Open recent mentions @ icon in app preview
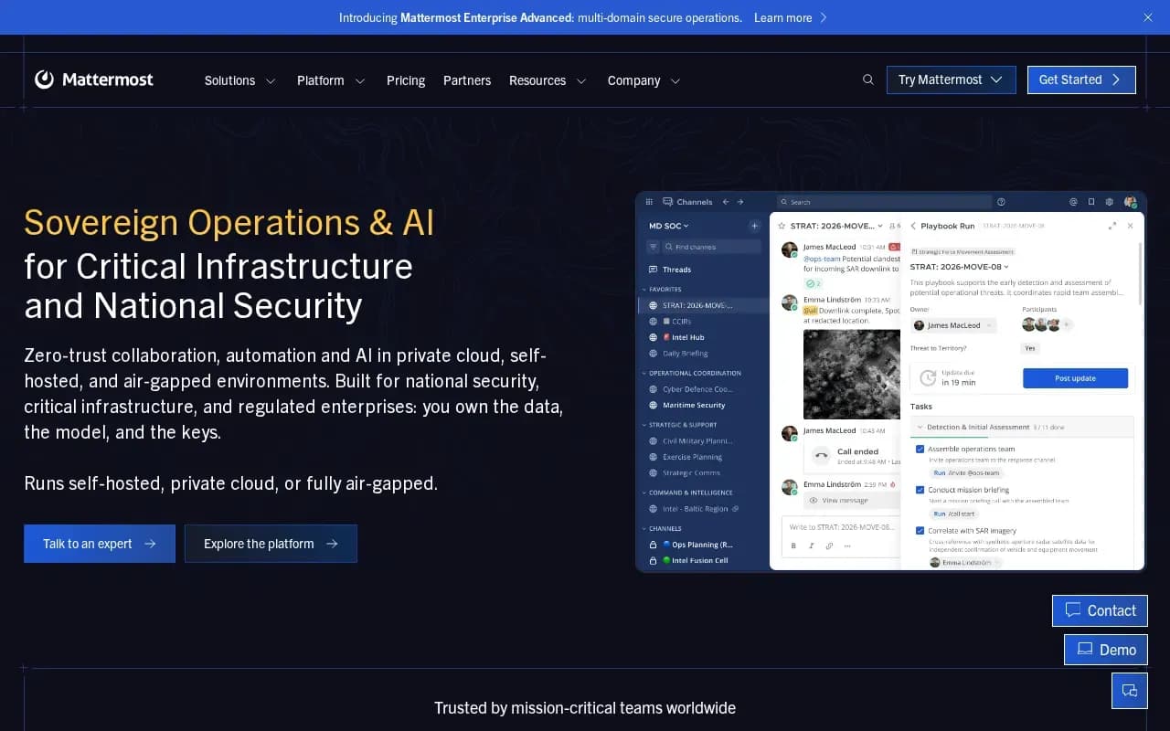 click(1073, 202)
